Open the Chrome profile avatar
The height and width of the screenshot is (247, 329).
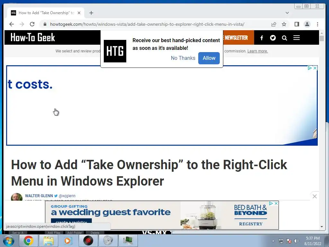coord(307,24)
